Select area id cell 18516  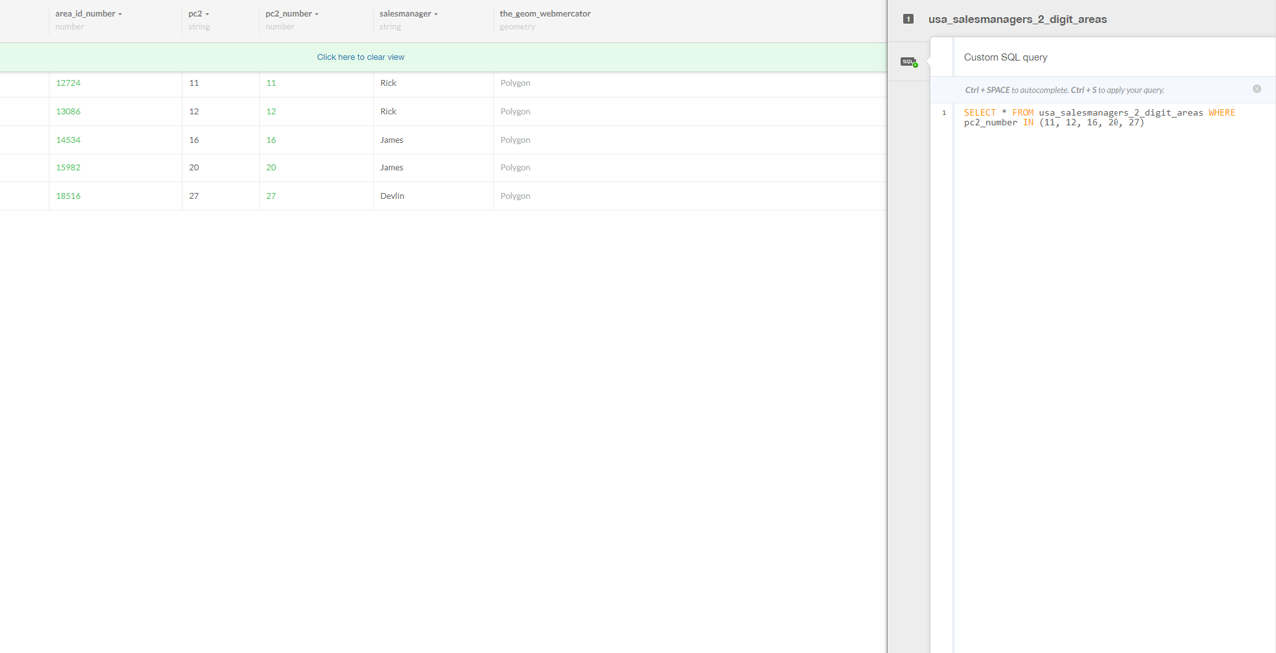[68, 196]
